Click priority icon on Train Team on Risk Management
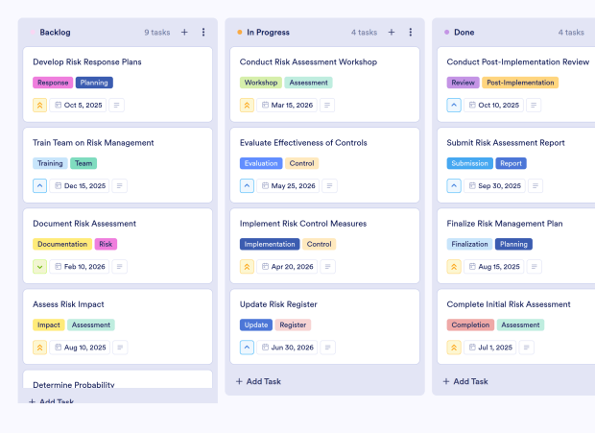This screenshot has width=595, height=433. [x=40, y=186]
